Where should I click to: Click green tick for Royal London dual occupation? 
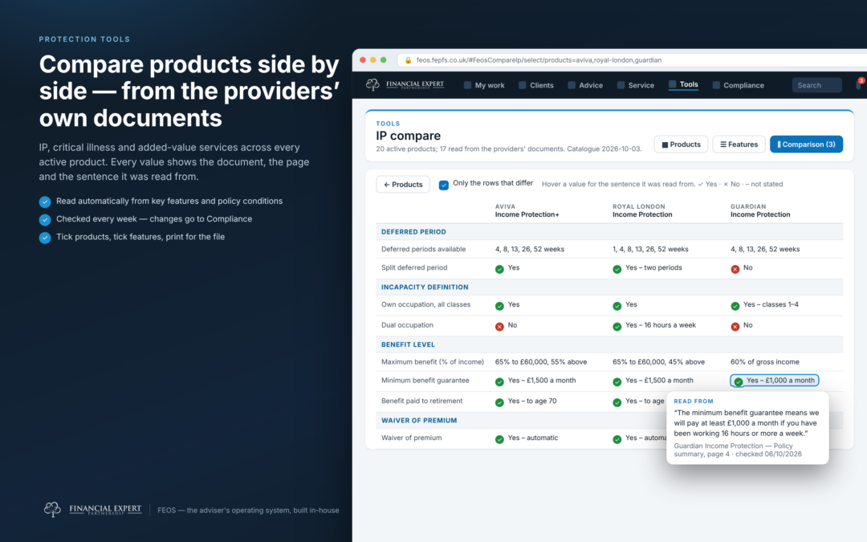pos(617,326)
